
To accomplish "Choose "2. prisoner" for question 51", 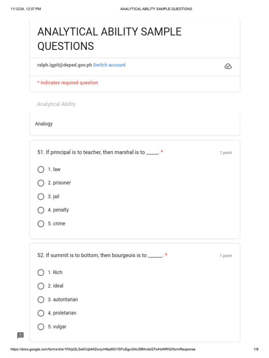I will click(41, 183).
